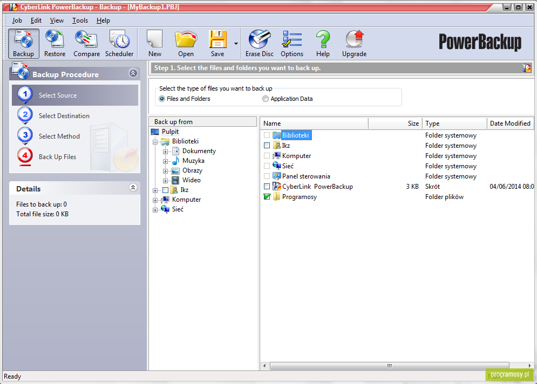Click the scrollbar left arrow
537x384 pixels.
click(x=264, y=366)
